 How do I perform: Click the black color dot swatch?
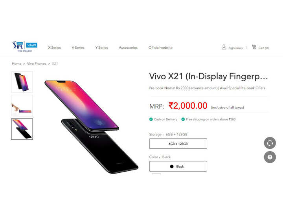tap(172, 166)
